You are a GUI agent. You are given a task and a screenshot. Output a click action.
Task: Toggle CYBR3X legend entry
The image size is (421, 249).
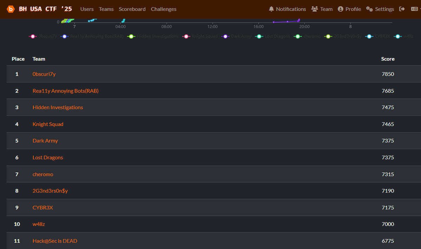(x=377, y=36)
